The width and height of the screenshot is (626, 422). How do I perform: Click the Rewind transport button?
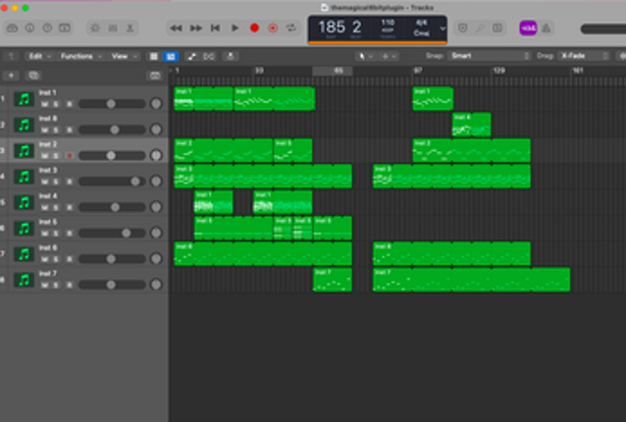[177, 28]
